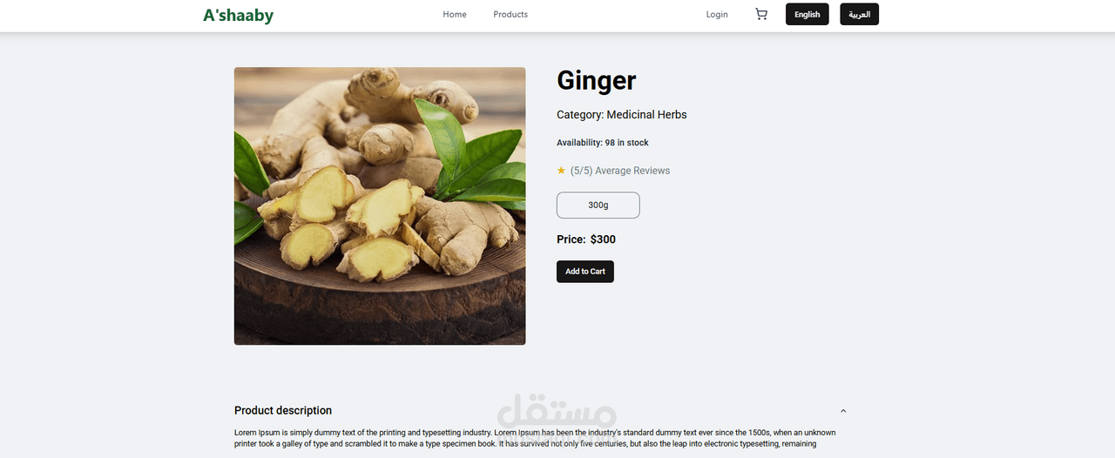Switch language to Arabic
The height and width of the screenshot is (458, 1115).
coord(860,14)
